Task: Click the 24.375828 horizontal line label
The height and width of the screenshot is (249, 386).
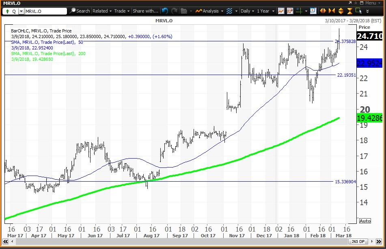Action: click(345, 41)
